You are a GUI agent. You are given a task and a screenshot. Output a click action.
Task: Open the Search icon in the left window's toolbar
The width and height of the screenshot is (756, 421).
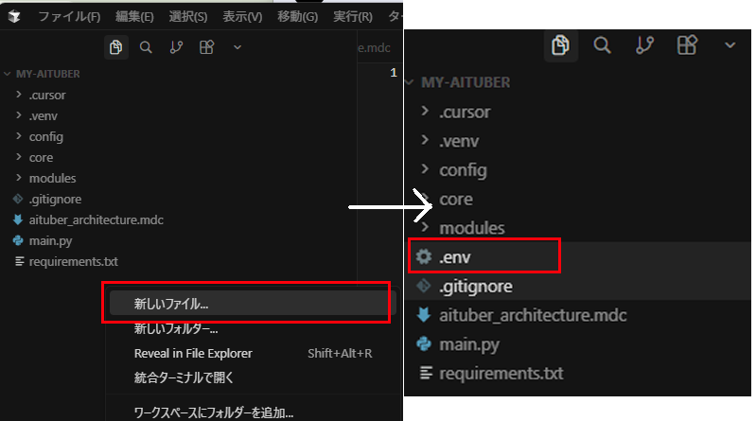pyautogui.click(x=146, y=47)
